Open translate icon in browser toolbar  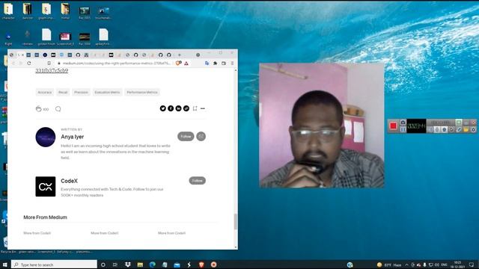click(x=207, y=63)
